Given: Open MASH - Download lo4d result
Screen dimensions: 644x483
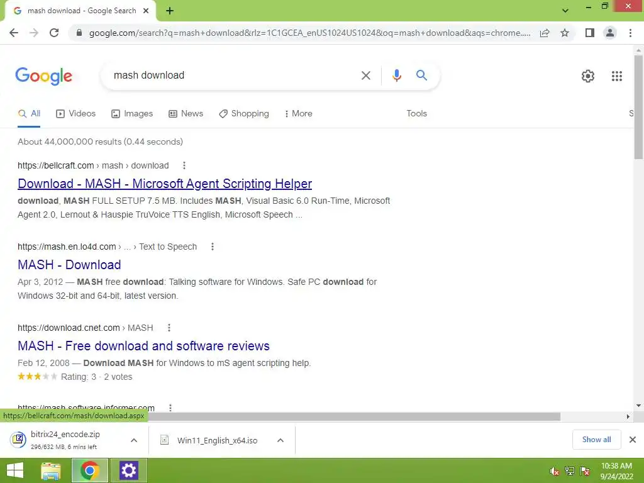Looking at the screenshot, I should (x=69, y=265).
